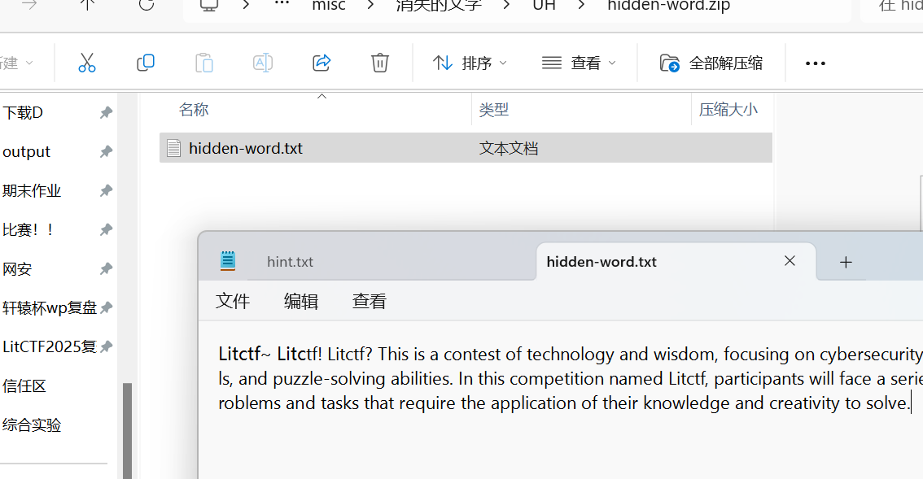923x479 pixels.
Task: Open 轩辕杯wp复盘 folder in sidebar
Action: [x=50, y=307]
